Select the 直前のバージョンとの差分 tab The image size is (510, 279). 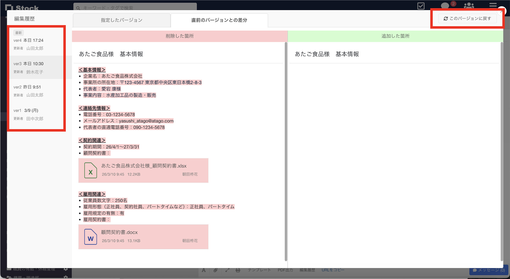coord(219,20)
